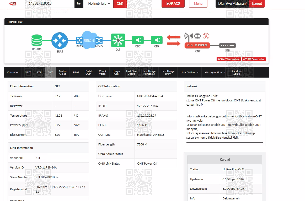Click the Tx Power value 5.12
The image size is (305, 201).
pyautogui.click(x=58, y=96)
